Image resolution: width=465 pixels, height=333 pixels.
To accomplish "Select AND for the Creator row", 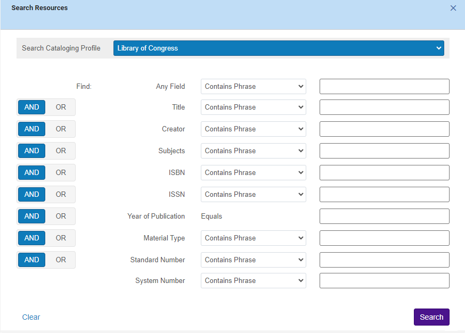I will pos(32,129).
